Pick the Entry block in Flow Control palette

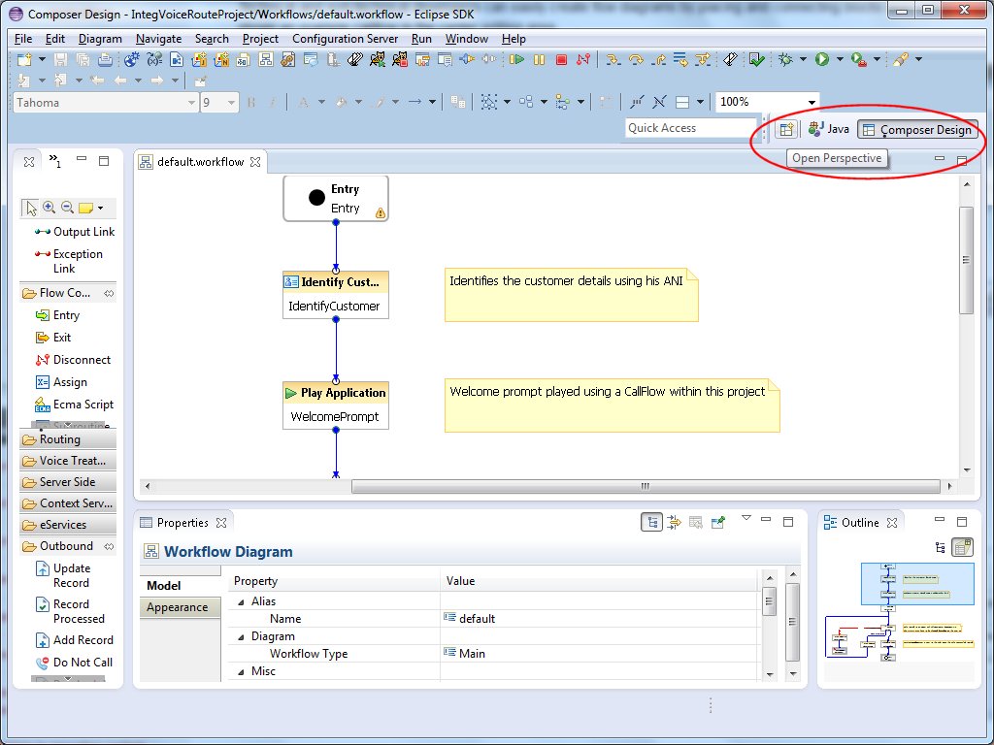click(57, 315)
